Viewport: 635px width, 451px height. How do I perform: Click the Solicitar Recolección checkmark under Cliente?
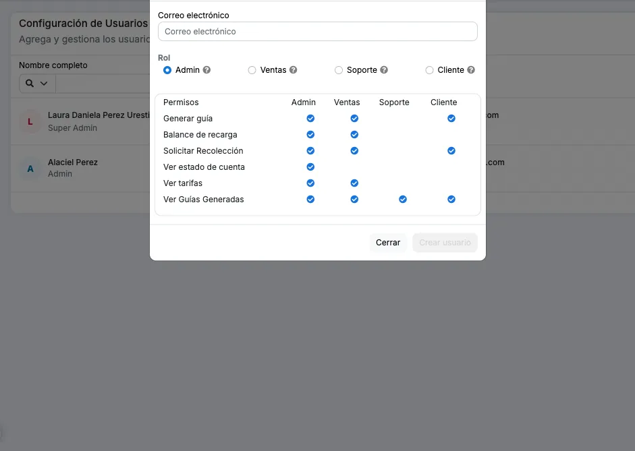tap(451, 151)
